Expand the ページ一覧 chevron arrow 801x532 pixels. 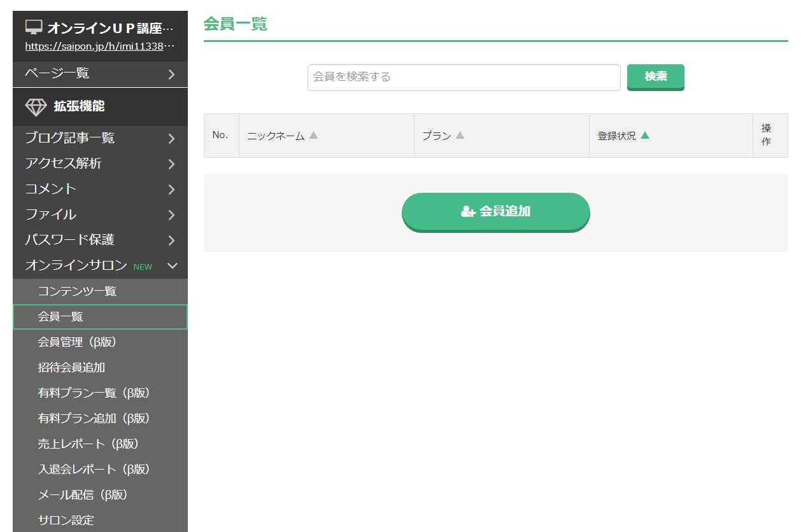click(171, 74)
